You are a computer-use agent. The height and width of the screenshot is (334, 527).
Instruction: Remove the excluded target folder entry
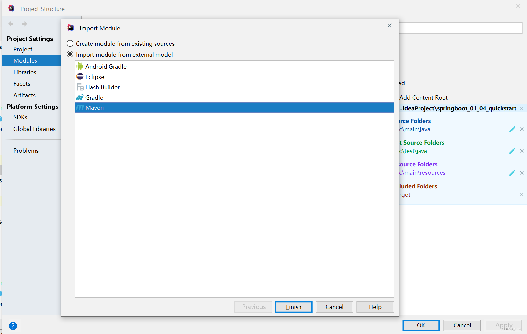(522, 195)
